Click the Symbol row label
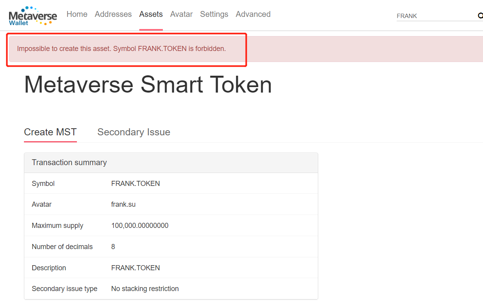This screenshot has height=304, width=483. pos(43,184)
